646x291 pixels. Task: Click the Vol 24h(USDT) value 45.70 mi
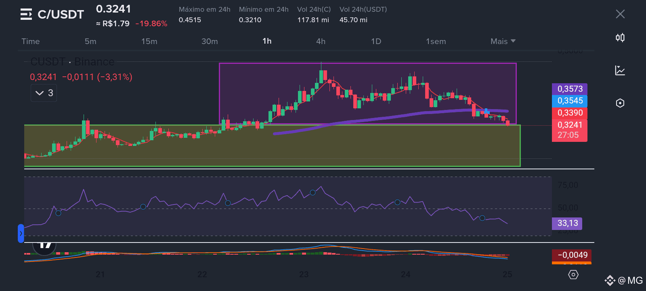[353, 20]
